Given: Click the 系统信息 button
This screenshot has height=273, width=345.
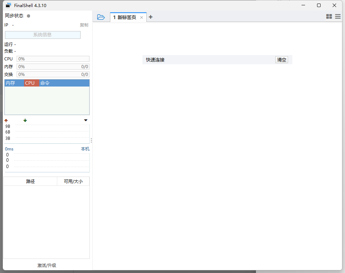Looking at the screenshot, I should (x=43, y=35).
